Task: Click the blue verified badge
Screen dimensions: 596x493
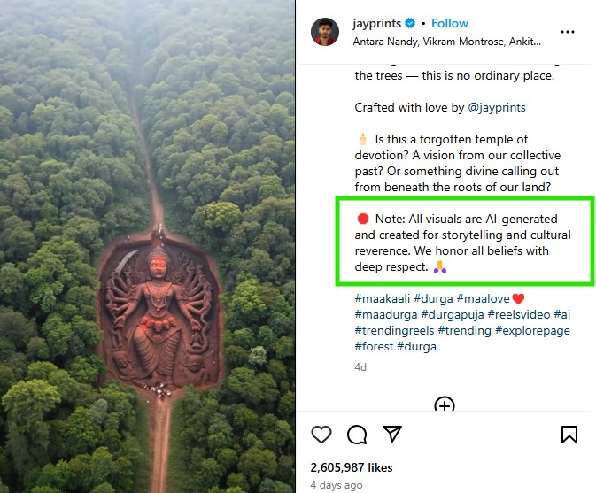Action: coord(410,24)
